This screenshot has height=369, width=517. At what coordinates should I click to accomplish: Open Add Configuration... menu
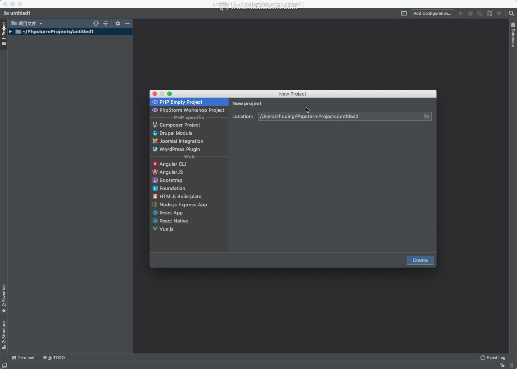tap(432, 13)
